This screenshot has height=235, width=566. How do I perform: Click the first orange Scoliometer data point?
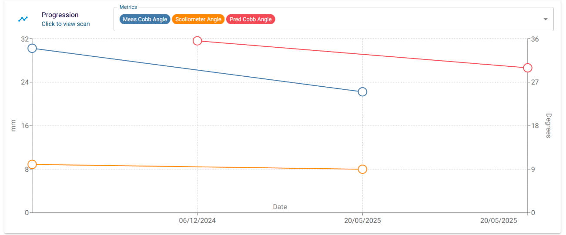(x=32, y=164)
